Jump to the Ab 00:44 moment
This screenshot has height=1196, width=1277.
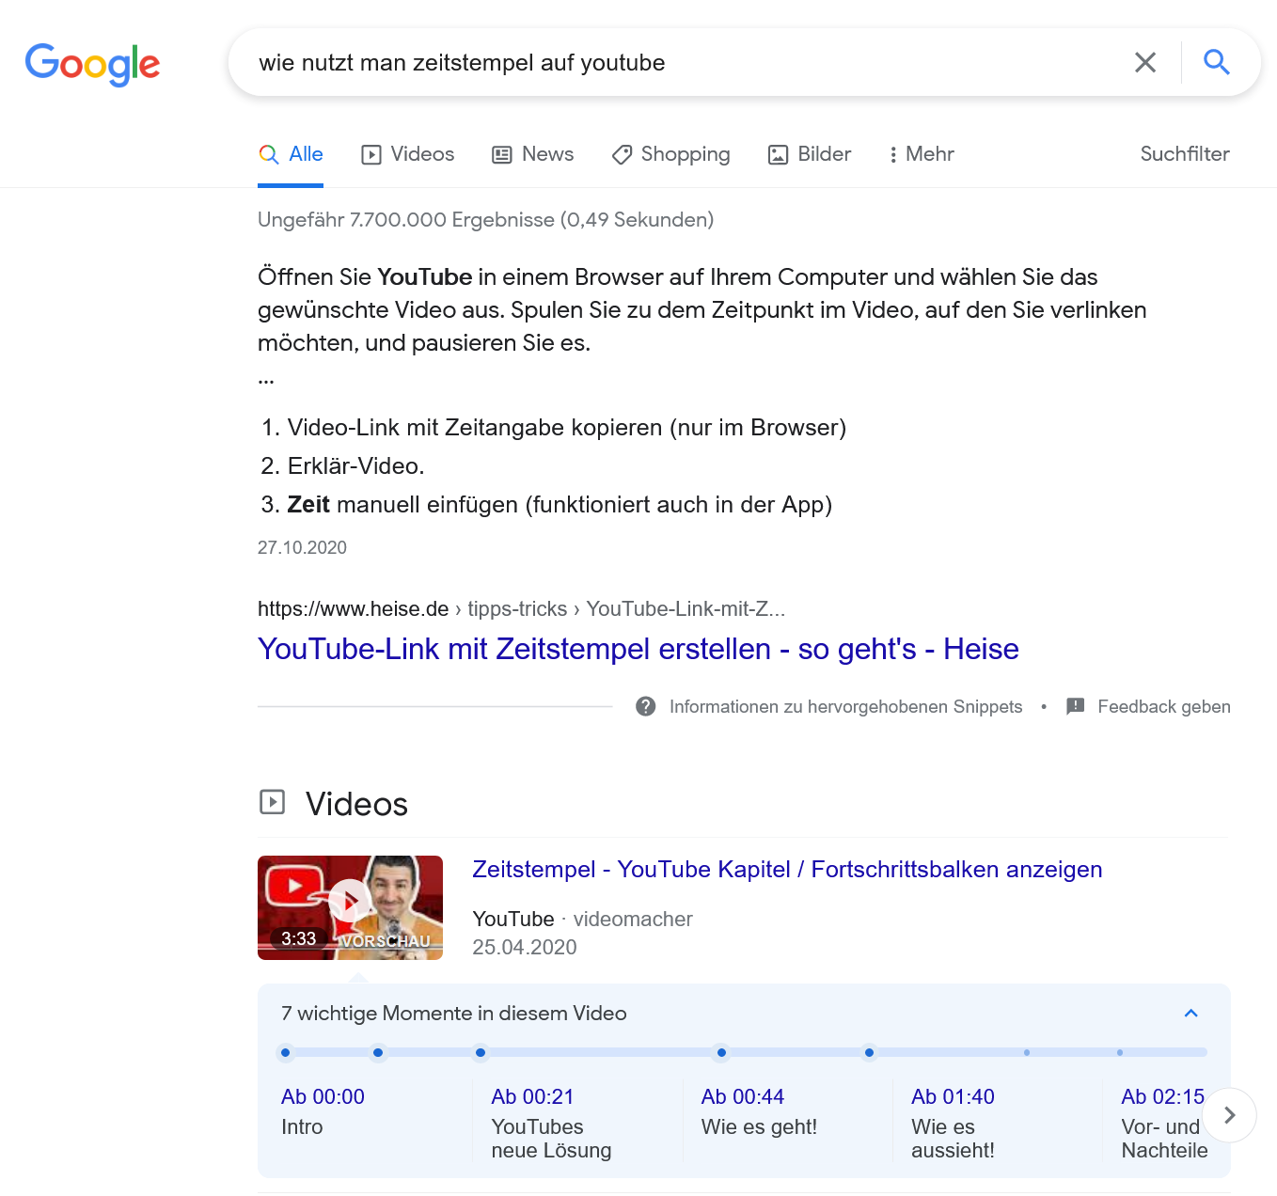point(742,1096)
